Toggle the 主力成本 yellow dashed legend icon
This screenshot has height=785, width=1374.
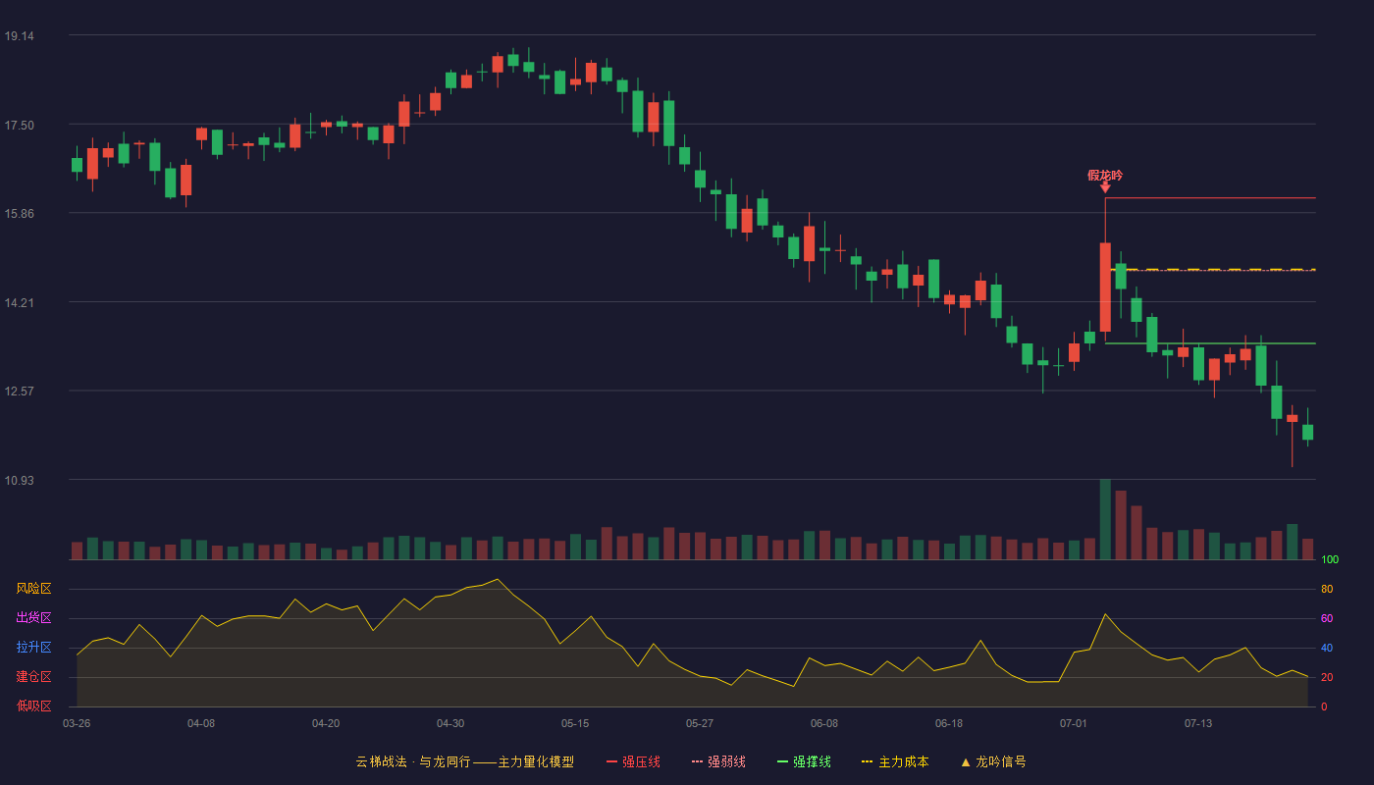[867, 761]
